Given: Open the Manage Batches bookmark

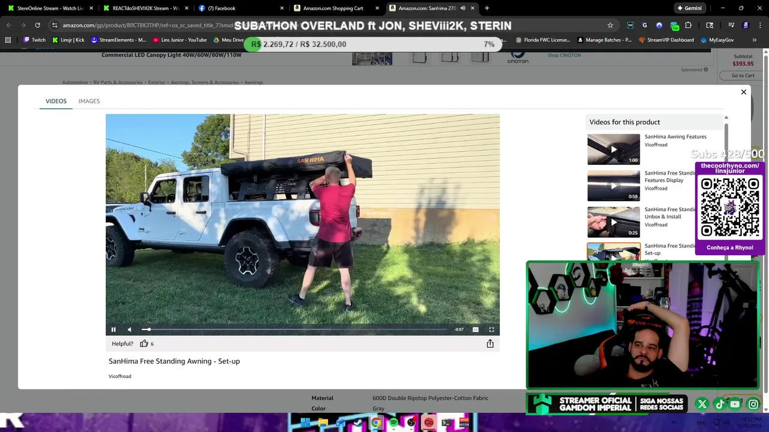Looking at the screenshot, I should [x=604, y=40].
